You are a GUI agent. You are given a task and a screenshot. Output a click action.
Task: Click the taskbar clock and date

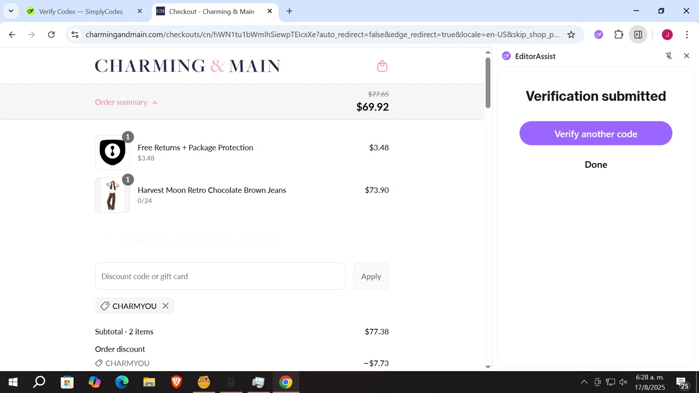click(650, 382)
